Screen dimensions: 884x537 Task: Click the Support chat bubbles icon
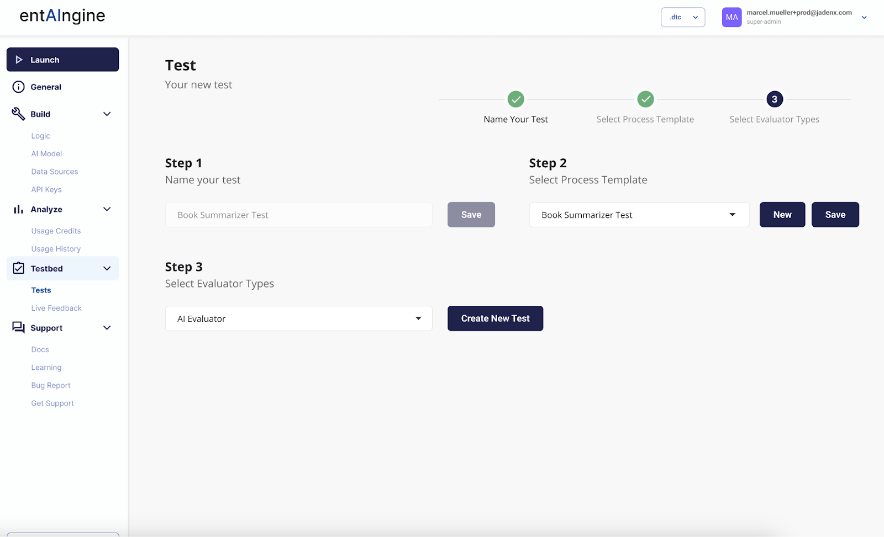18,328
